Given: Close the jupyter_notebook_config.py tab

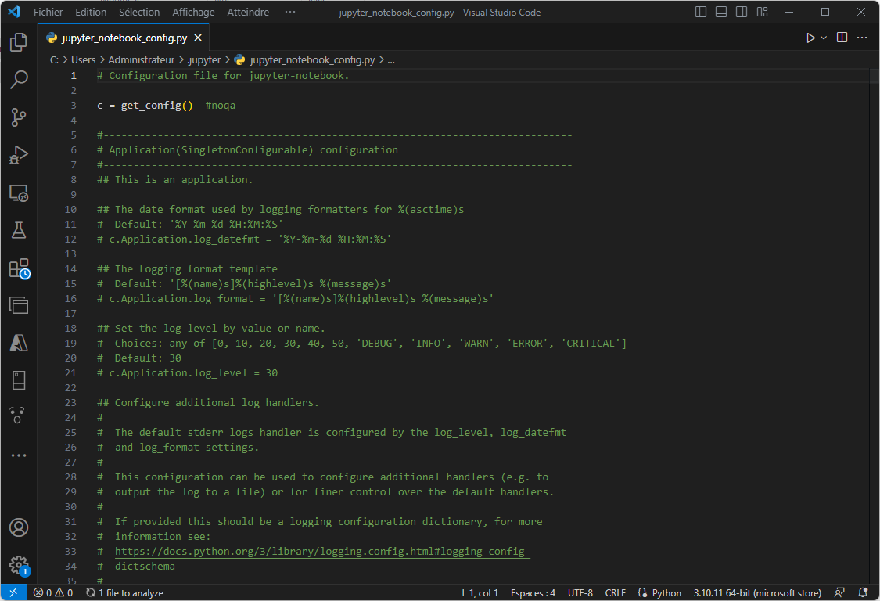Looking at the screenshot, I should click(x=198, y=38).
